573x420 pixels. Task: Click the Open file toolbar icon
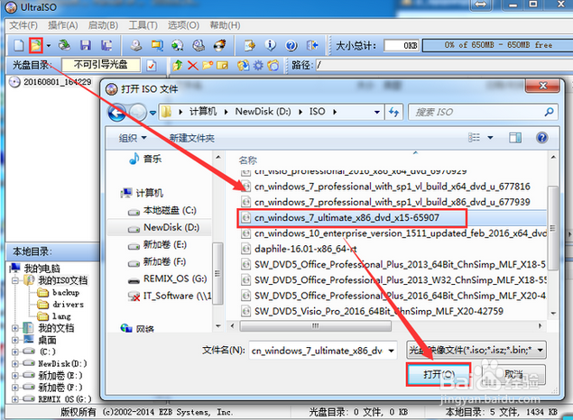pyautogui.click(x=36, y=45)
